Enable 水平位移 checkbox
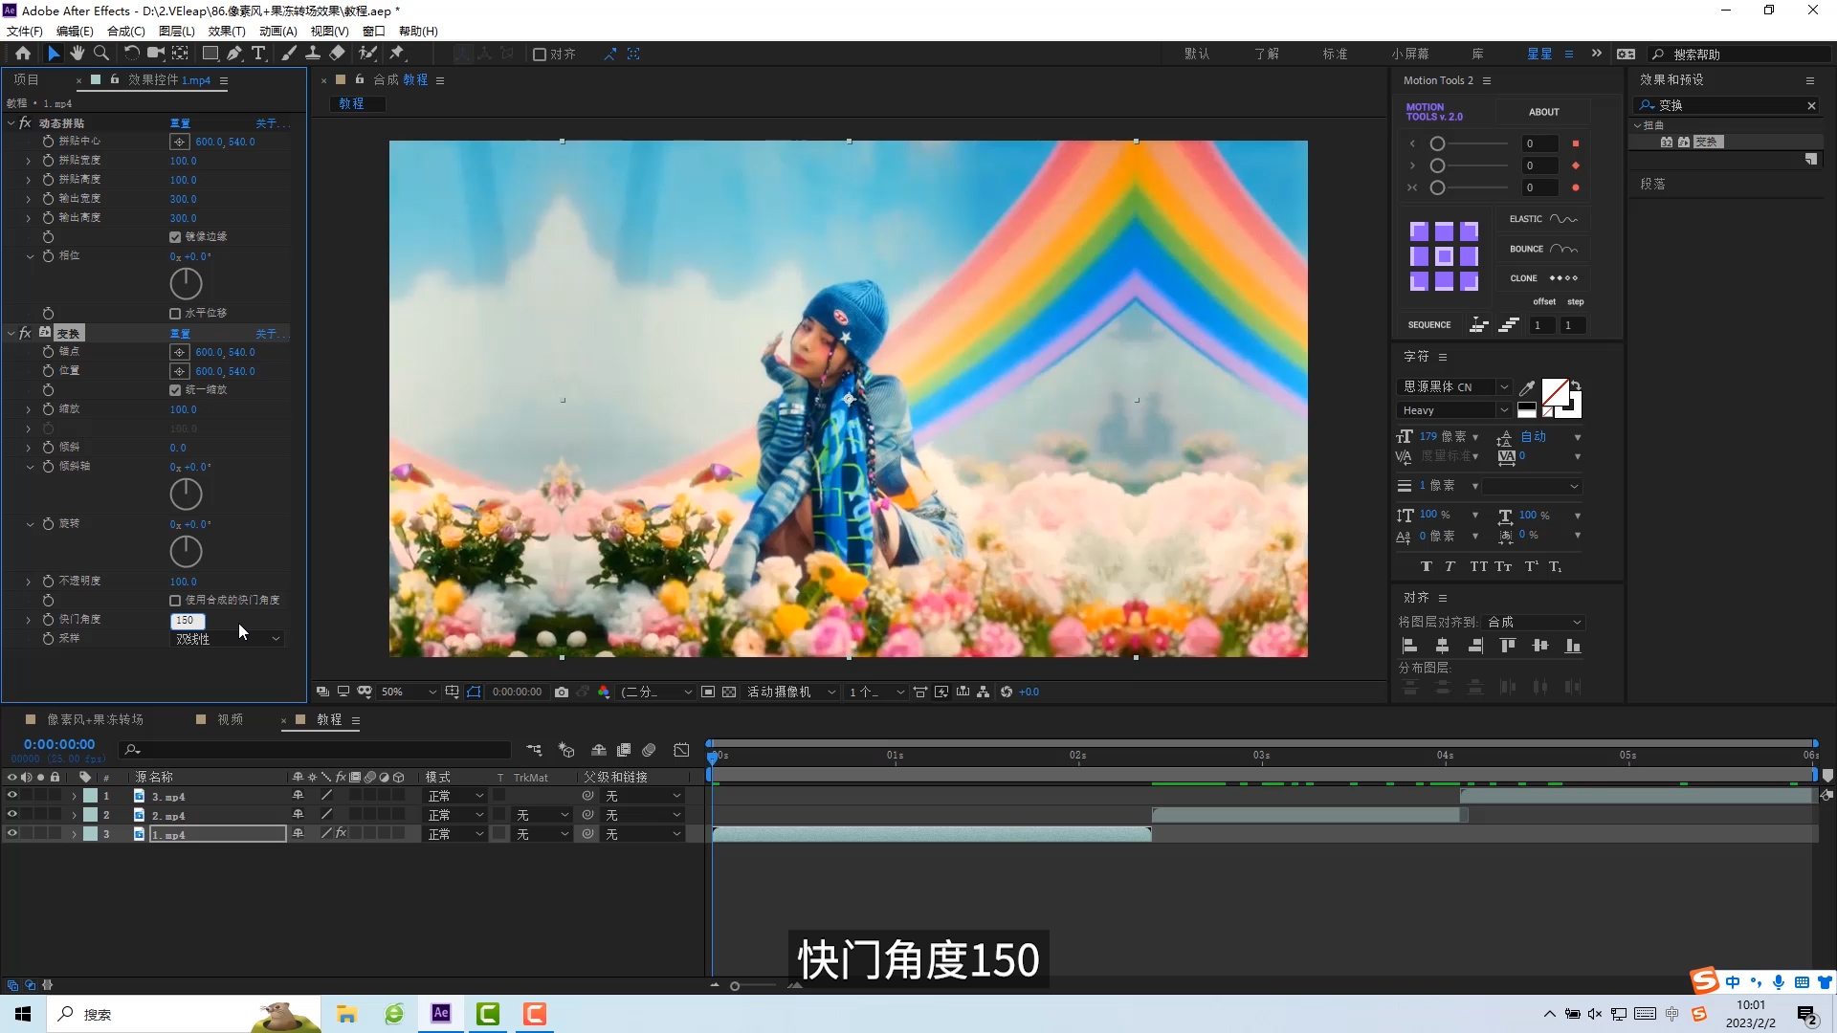Viewport: 1837px width, 1033px height. click(175, 314)
